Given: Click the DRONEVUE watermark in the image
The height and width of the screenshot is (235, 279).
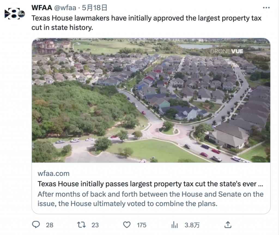Looking at the screenshot, I should [227, 51].
